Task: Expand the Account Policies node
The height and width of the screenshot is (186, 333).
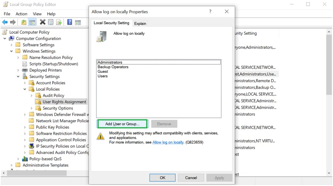Action: point(25,83)
